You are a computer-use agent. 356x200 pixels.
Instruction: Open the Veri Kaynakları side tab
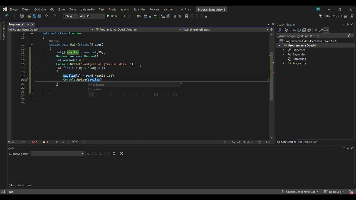click(x=4, y=31)
